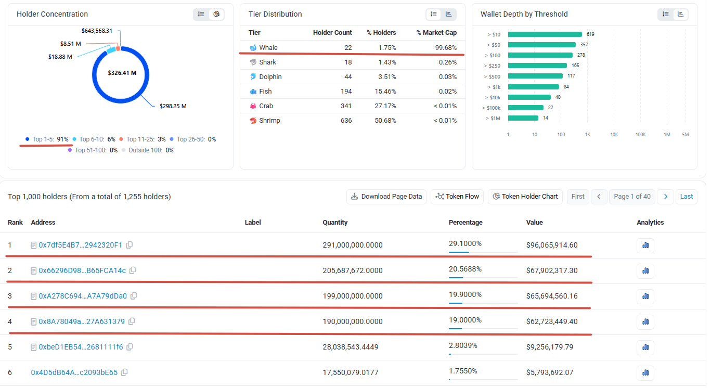
Task: Open the Token Flow view
Action: coord(457,197)
